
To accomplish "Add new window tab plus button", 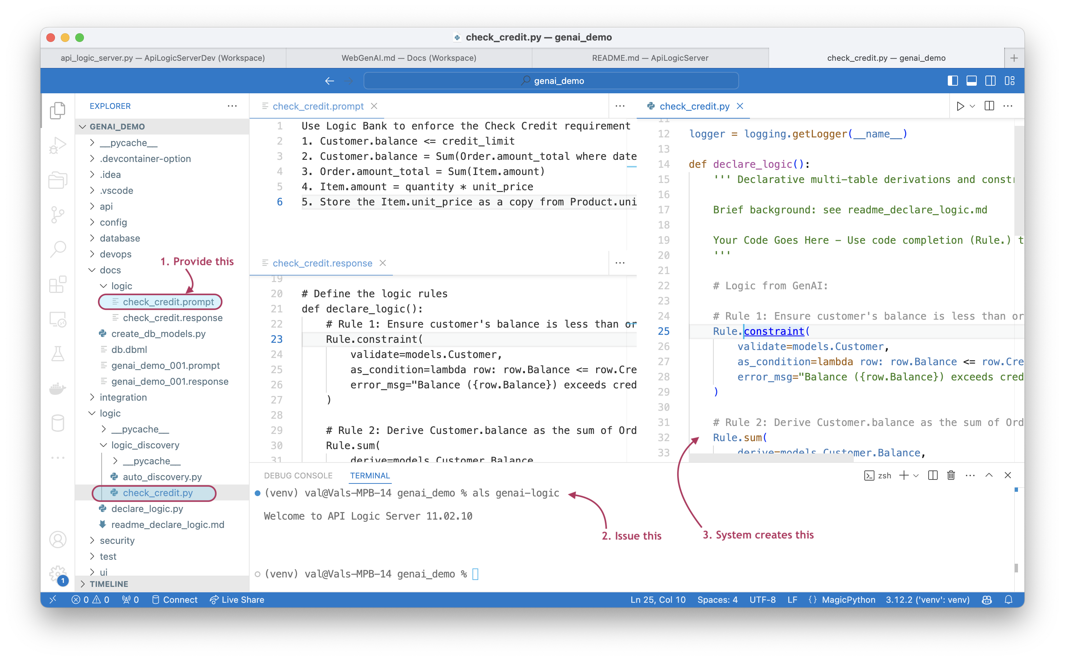I will pyautogui.click(x=1014, y=58).
